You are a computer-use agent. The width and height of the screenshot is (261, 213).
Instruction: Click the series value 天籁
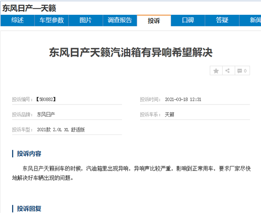[x=169, y=115]
